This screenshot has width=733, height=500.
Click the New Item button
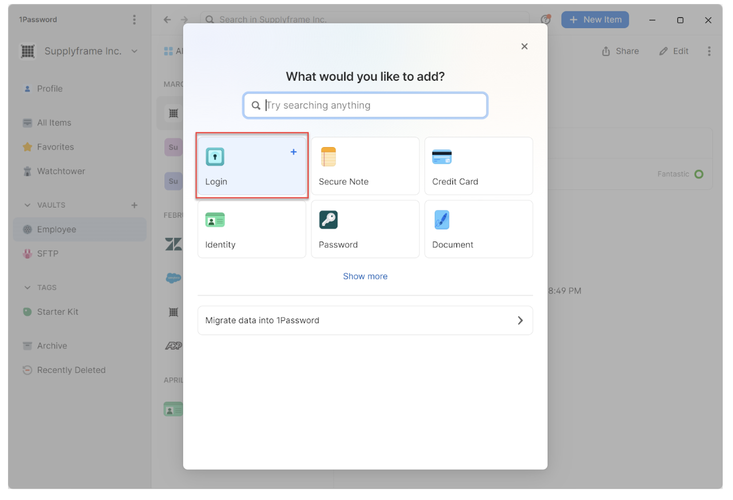click(595, 19)
